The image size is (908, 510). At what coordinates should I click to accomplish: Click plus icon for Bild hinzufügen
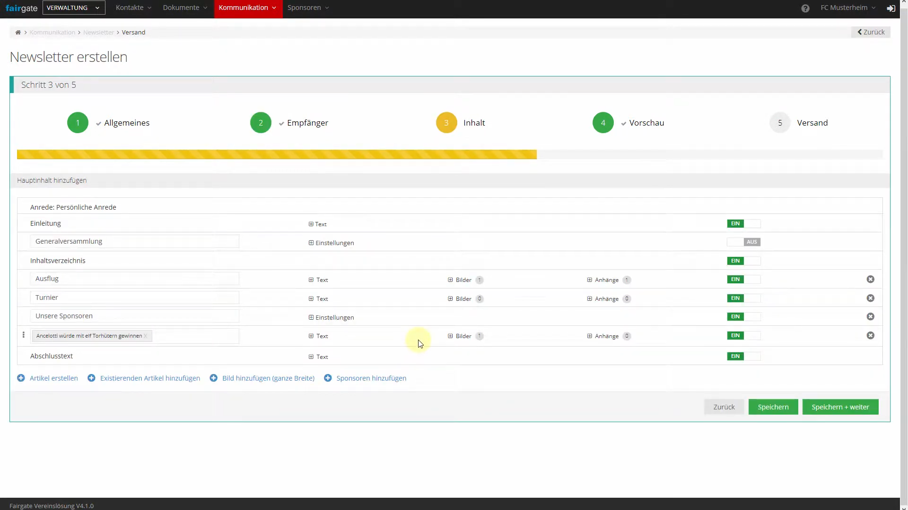click(213, 378)
